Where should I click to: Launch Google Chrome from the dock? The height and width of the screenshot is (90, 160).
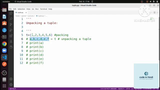[4, 44]
